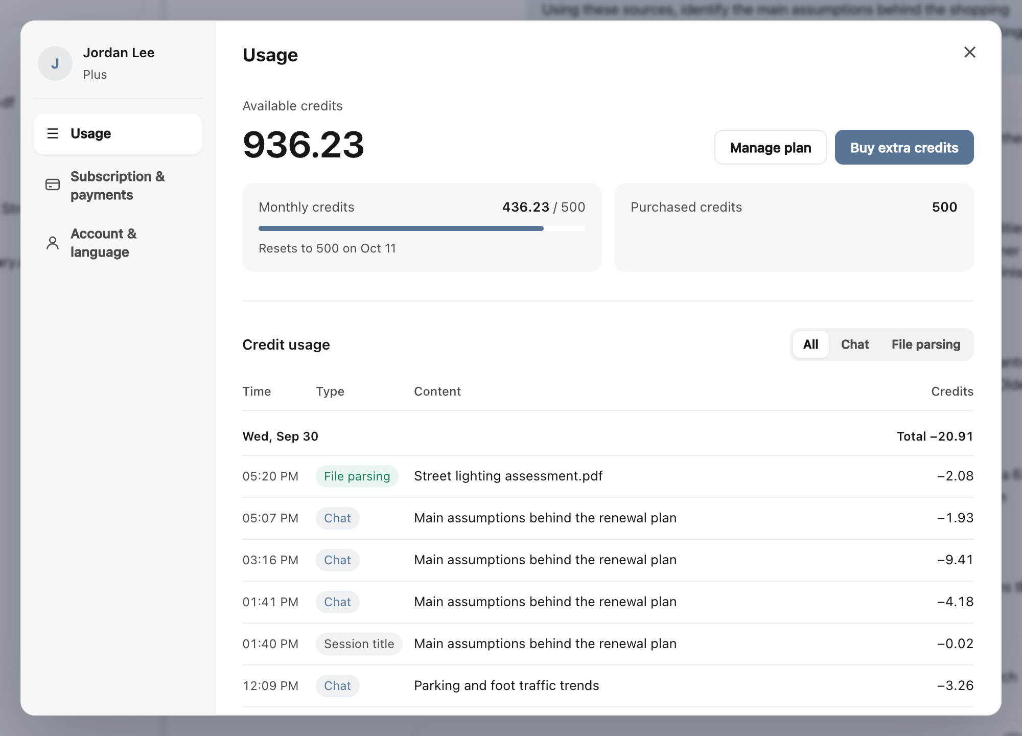Image resolution: width=1022 pixels, height=736 pixels.
Task: Click renewal plan entry in the 05:07 PM row
Action: pos(545,518)
